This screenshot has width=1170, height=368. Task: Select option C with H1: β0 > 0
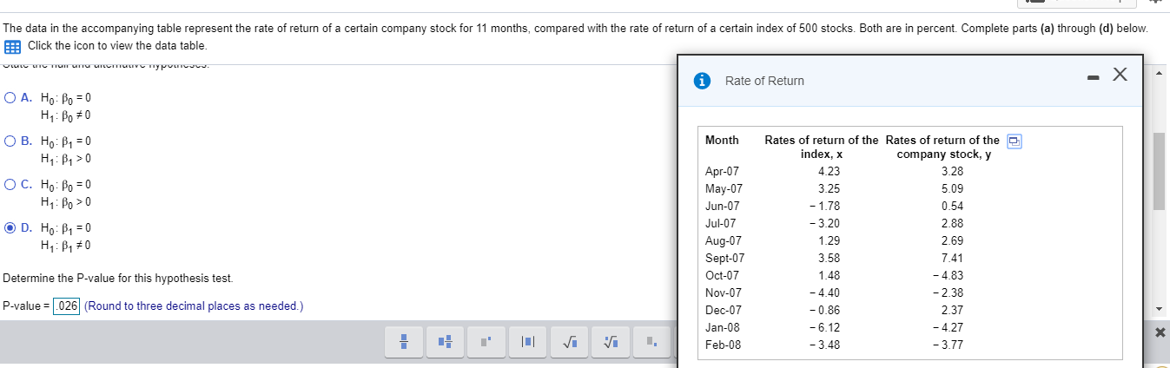tap(10, 184)
